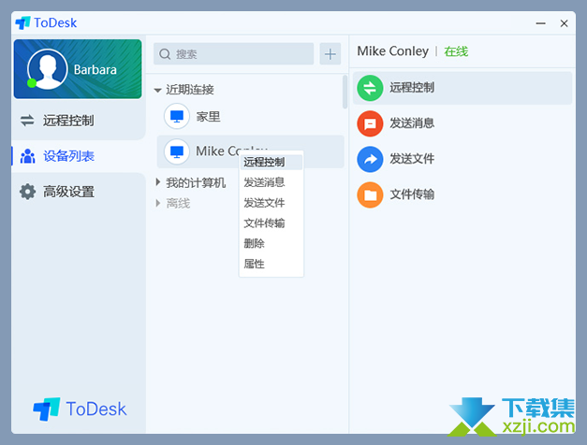
Task: Click the red send message icon
Action: (370, 123)
